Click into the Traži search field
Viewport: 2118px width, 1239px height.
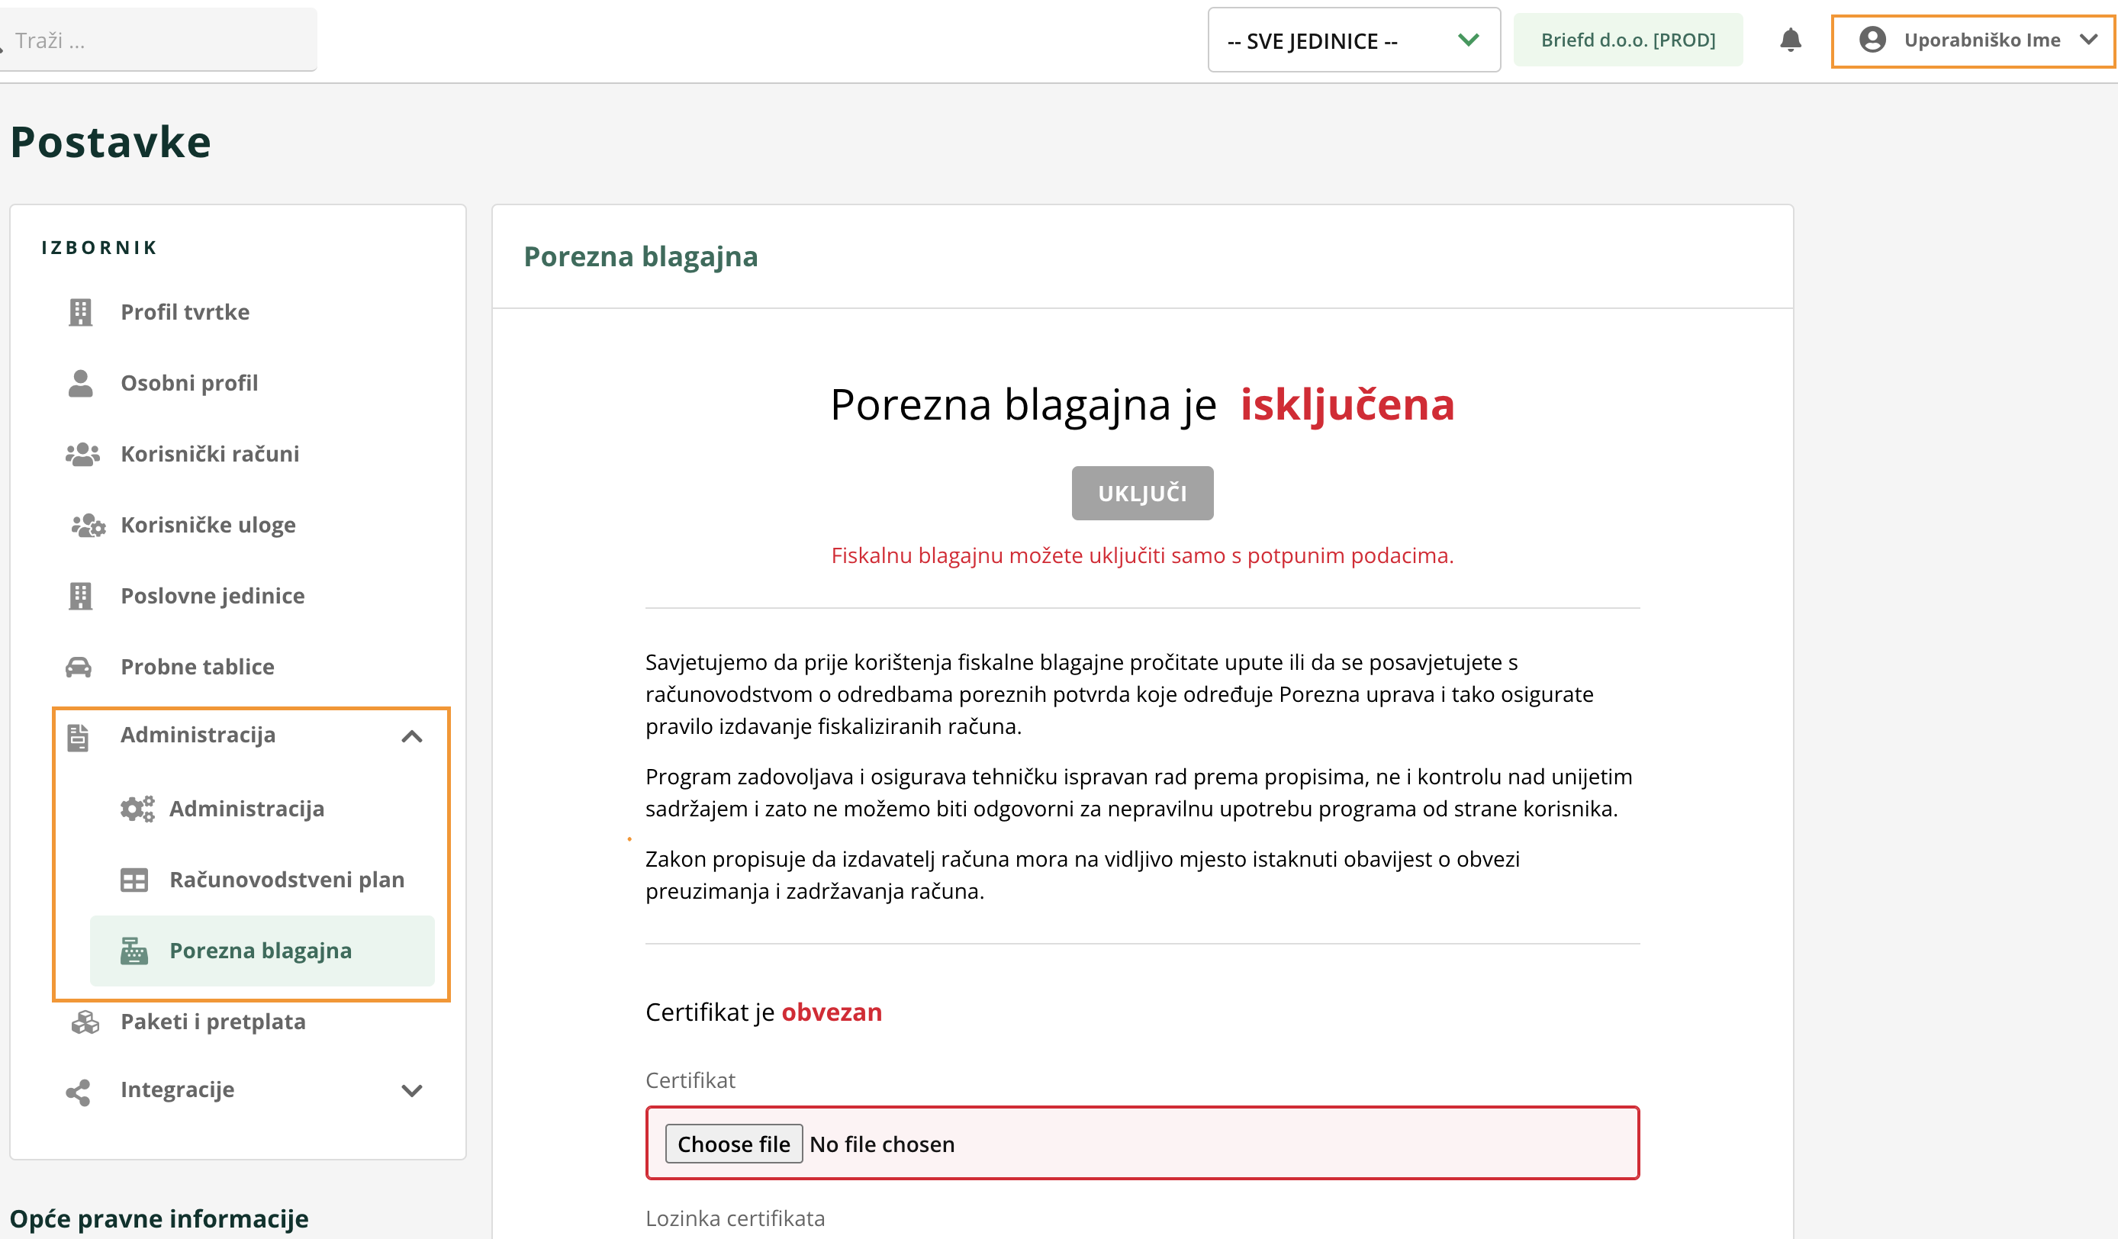pyautogui.click(x=159, y=40)
